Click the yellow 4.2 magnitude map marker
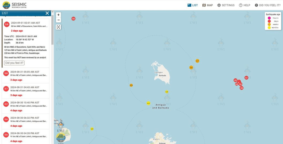The width and height of the screenshot is (283, 144). (x=148, y=103)
